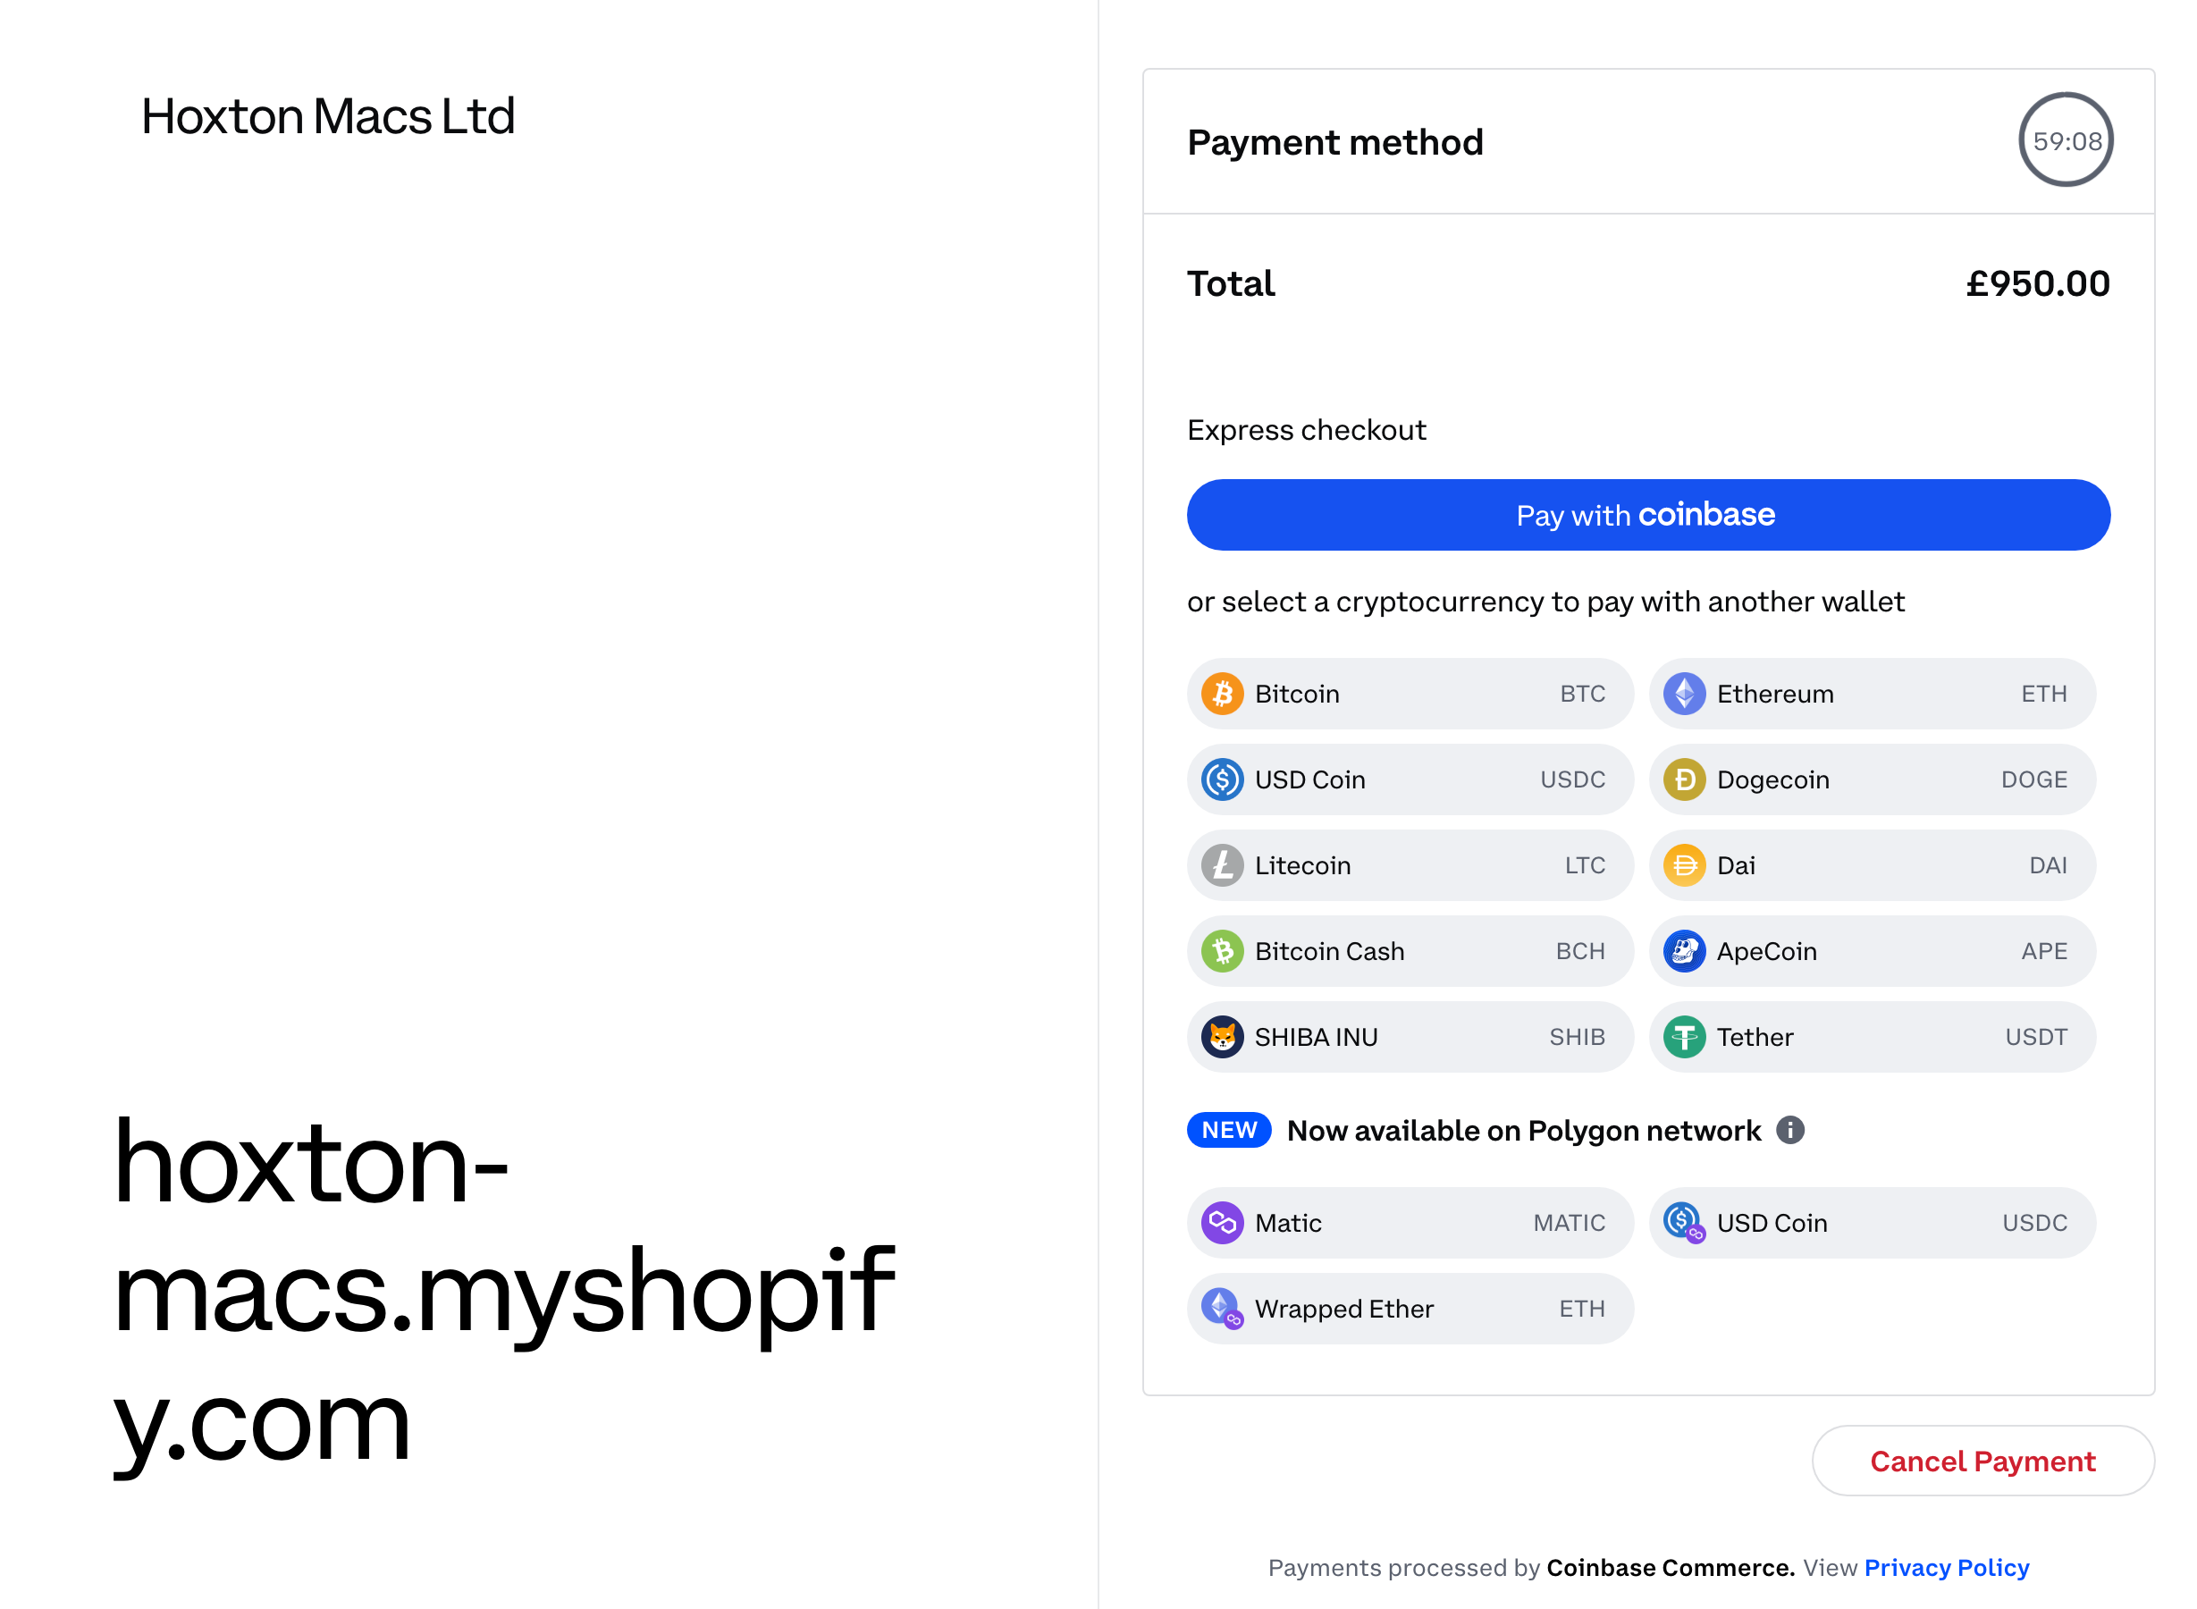Screen dimensions: 2197x1609
Task: Select the ApeCoin APE payment icon
Action: (x=1687, y=950)
